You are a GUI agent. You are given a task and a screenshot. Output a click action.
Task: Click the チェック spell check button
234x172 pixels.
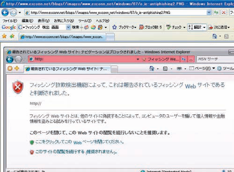pyautogui.click(x=174, y=28)
